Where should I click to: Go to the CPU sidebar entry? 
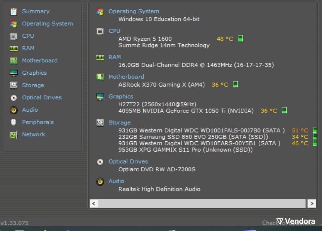coord(28,36)
